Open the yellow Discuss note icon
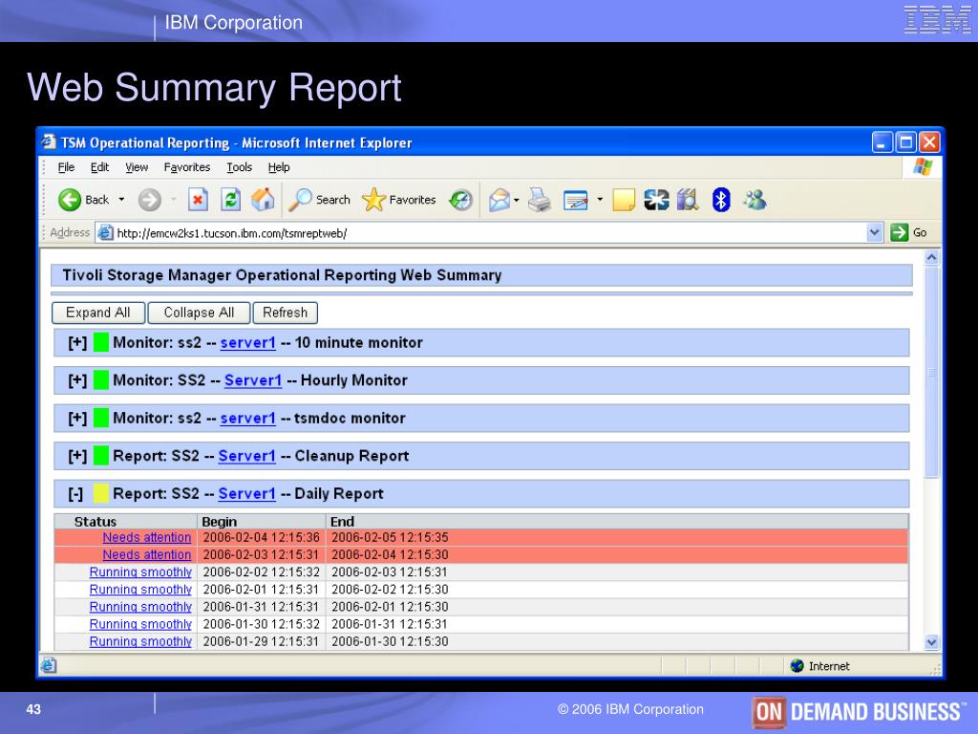978x734 pixels. (x=624, y=200)
